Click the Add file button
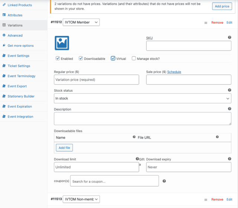The height and width of the screenshot is (208, 238). pyautogui.click(x=64, y=148)
